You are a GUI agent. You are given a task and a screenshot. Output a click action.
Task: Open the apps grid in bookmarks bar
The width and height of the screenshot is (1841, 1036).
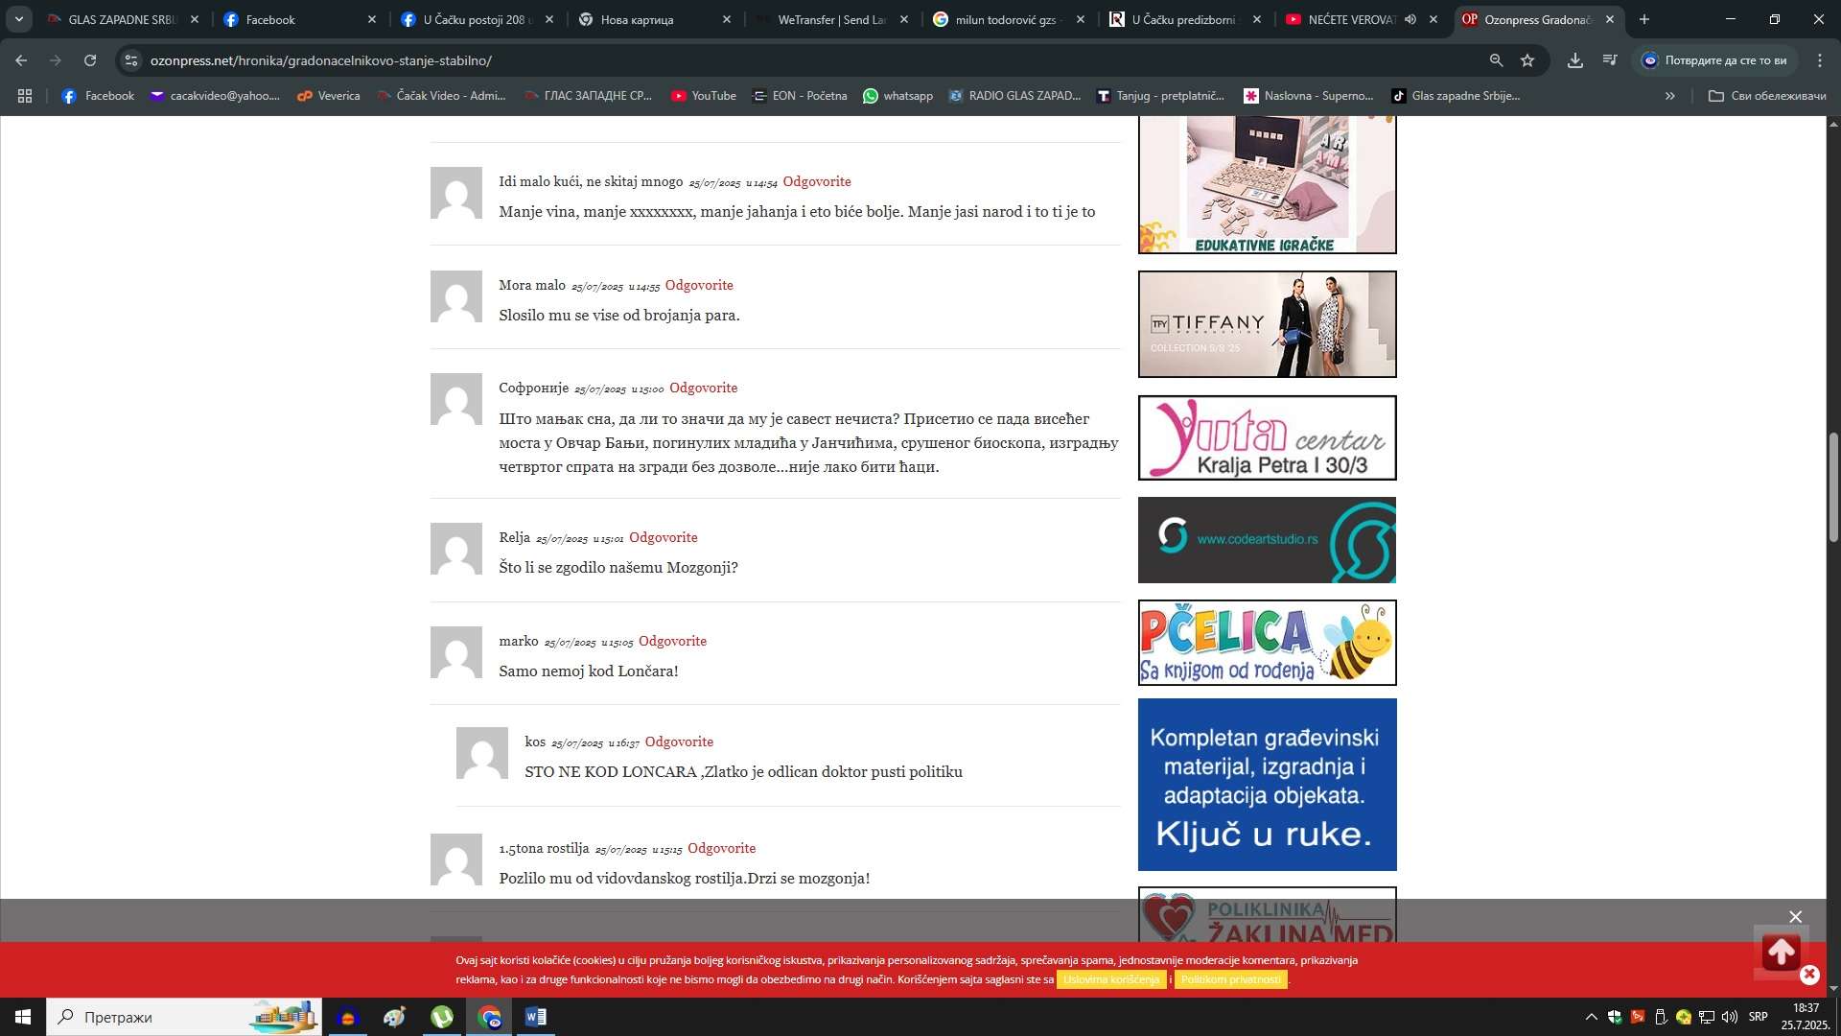pyautogui.click(x=25, y=96)
